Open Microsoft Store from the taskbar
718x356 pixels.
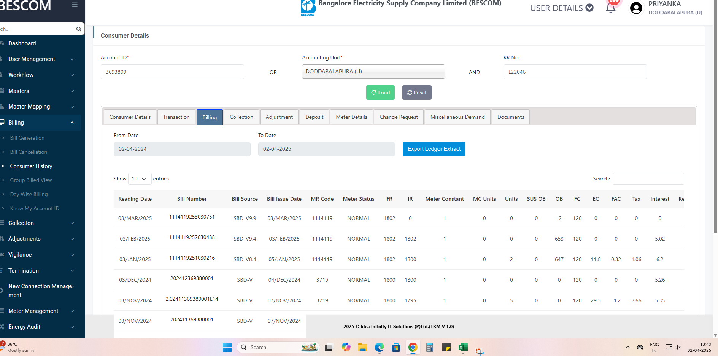tap(396, 347)
